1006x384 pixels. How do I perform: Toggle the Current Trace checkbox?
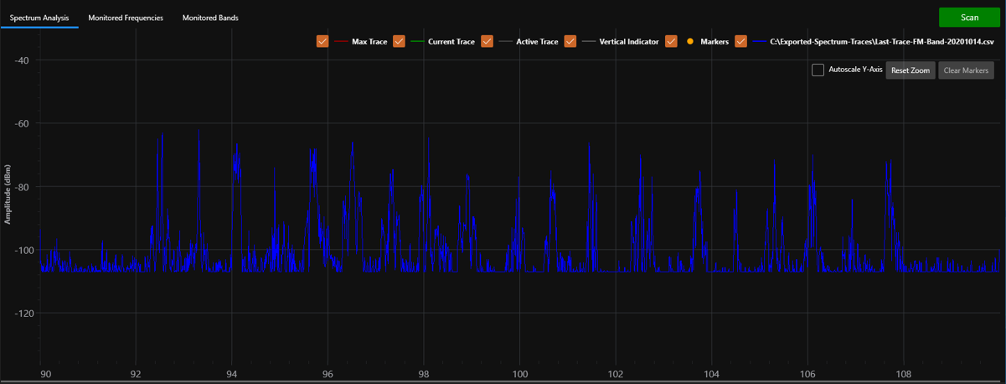click(x=399, y=41)
